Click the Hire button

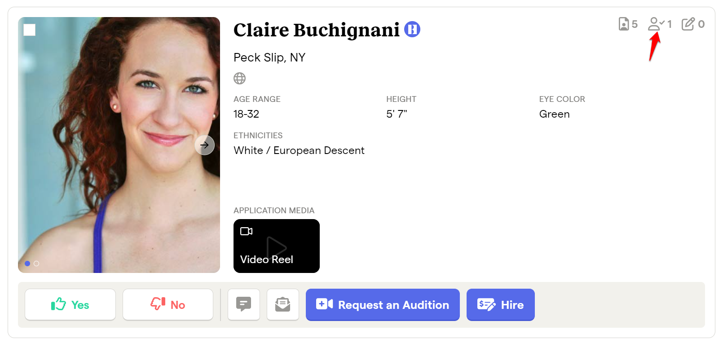[x=501, y=304]
